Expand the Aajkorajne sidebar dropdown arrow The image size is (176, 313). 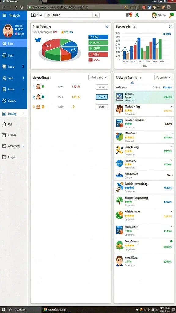click(x=23, y=146)
